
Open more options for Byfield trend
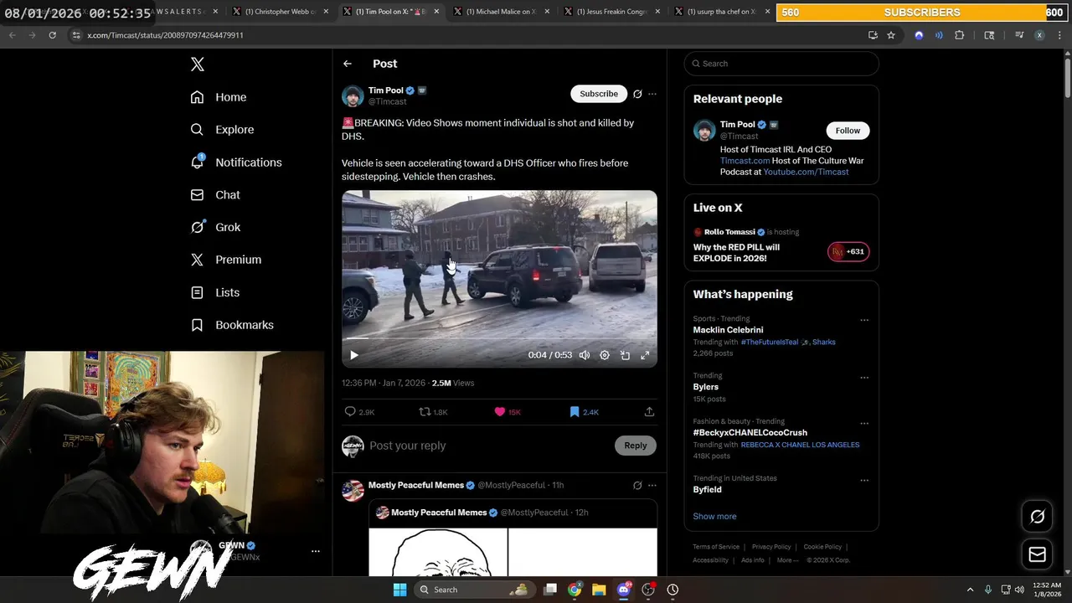click(x=864, y=480)
